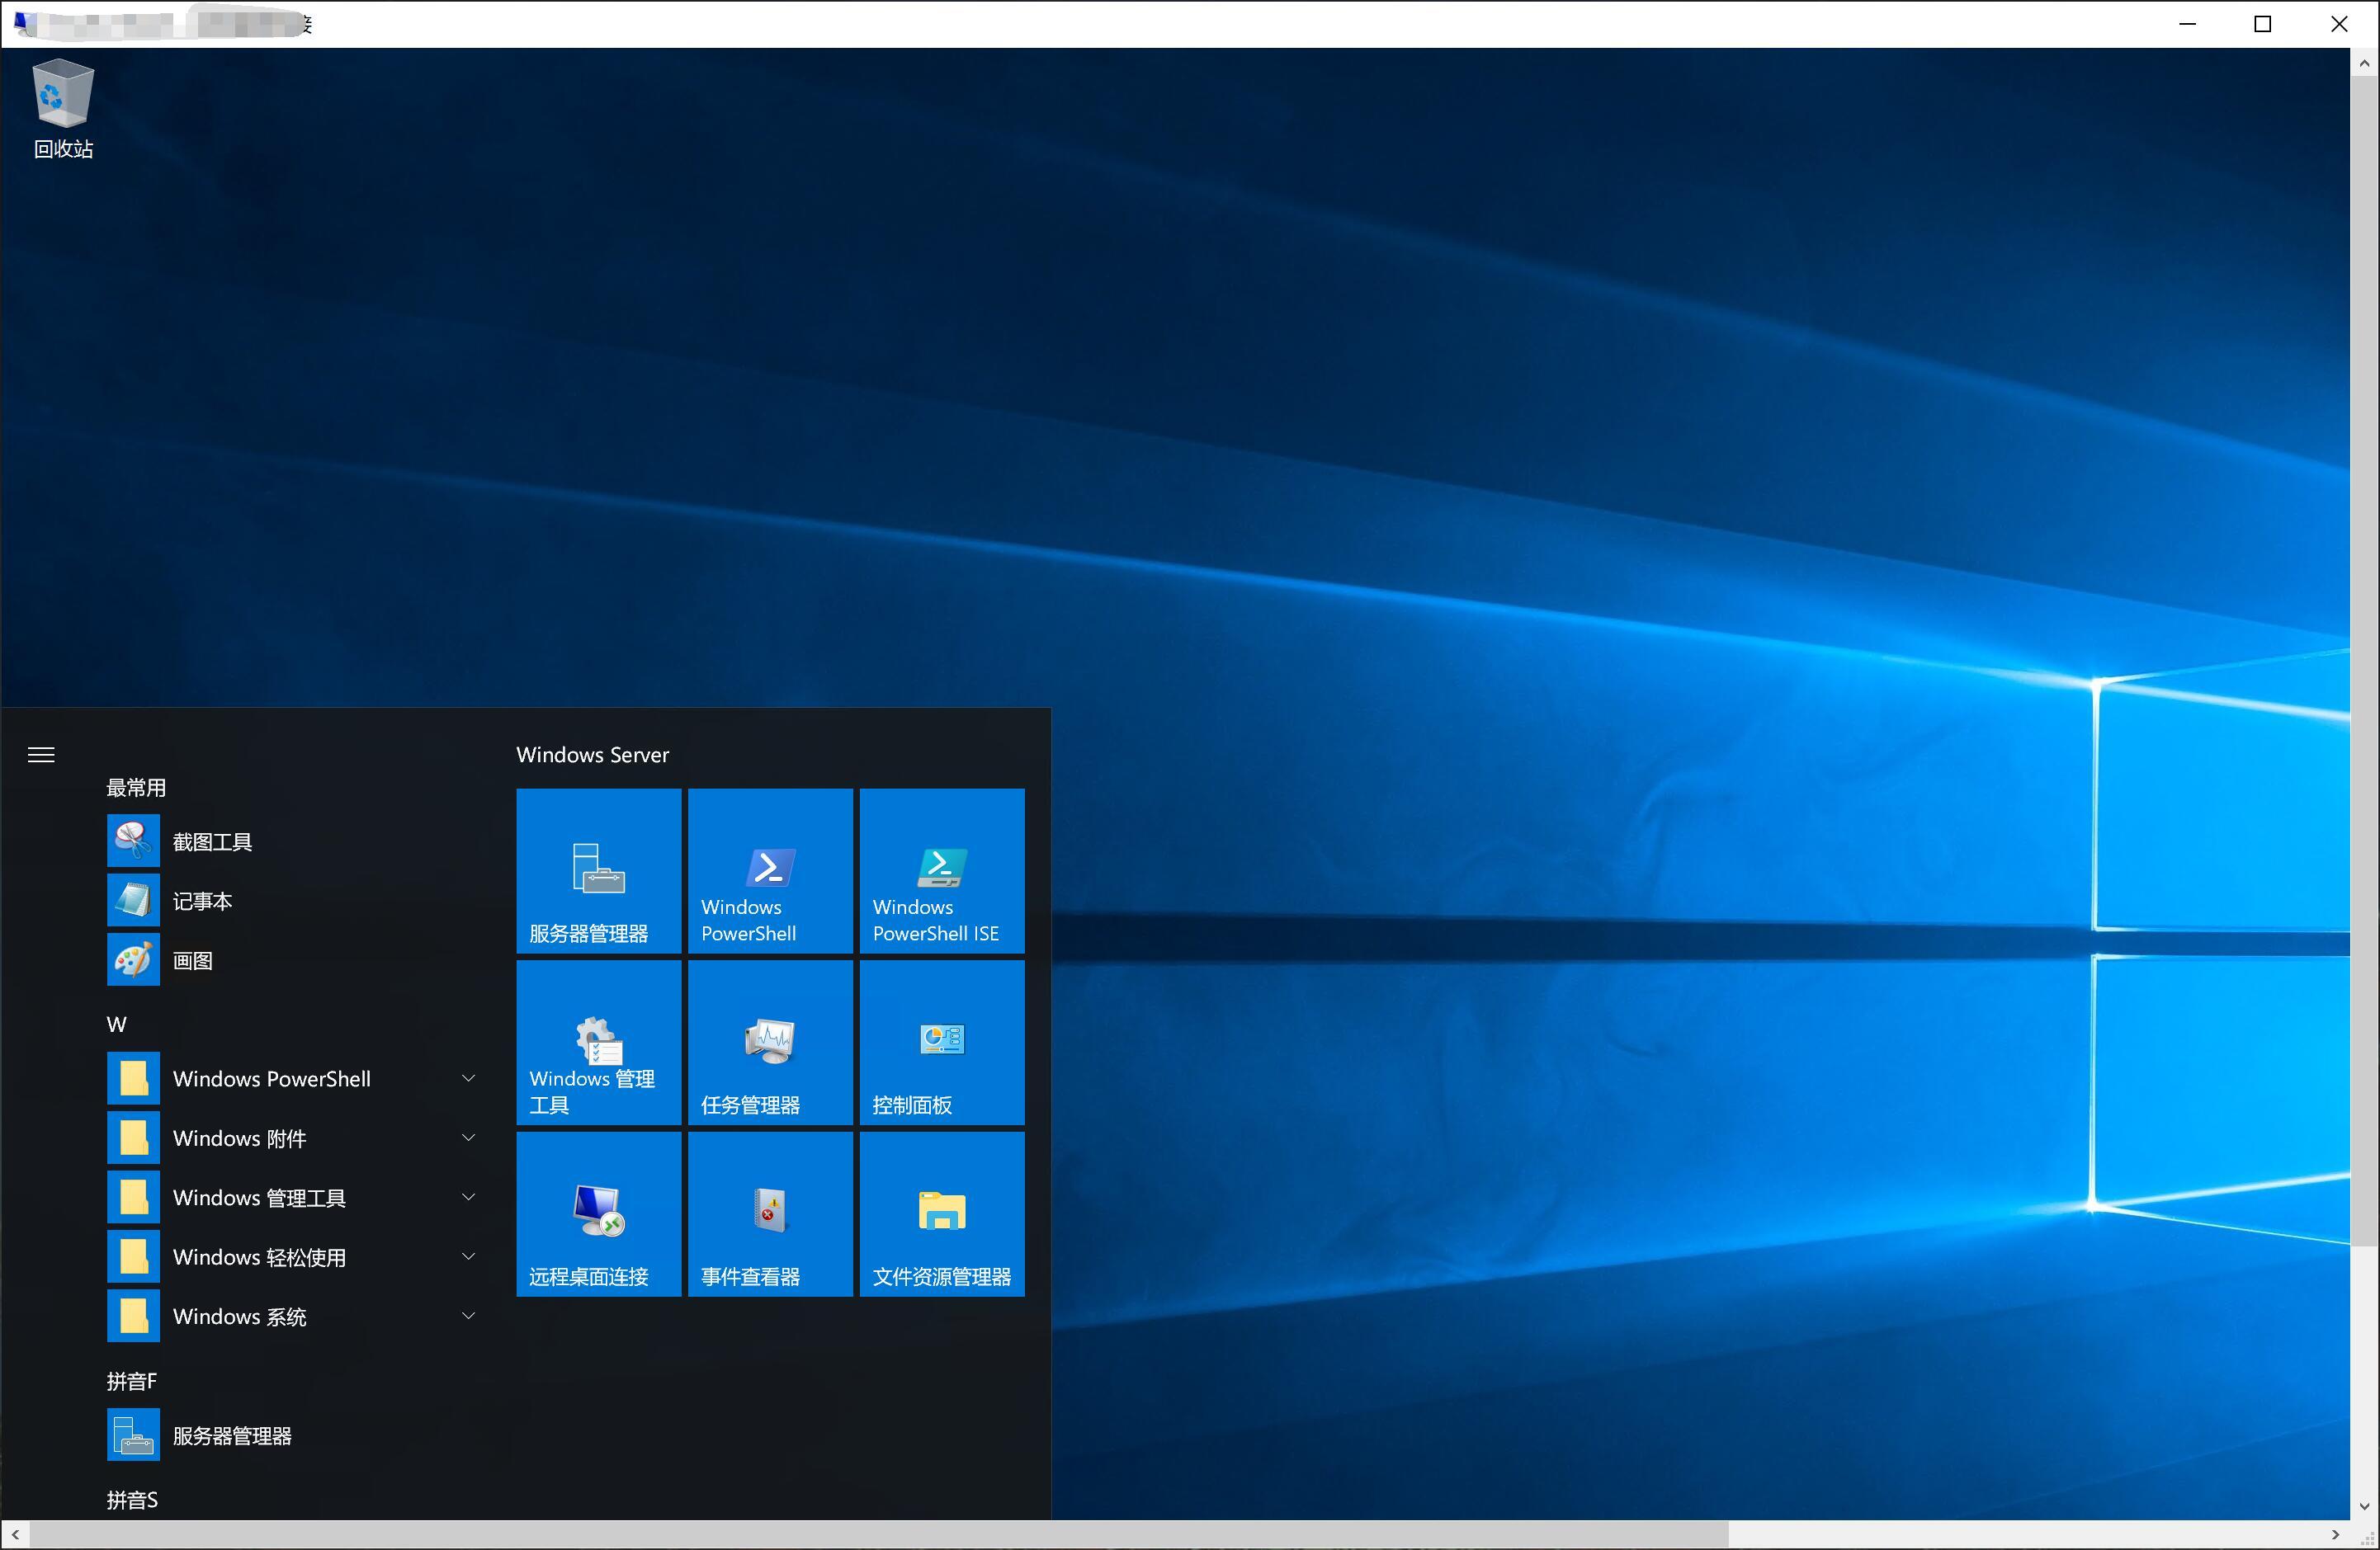Click the 拼音F group header
The image size is (2380, 1550).
(x=131, y=1381)
